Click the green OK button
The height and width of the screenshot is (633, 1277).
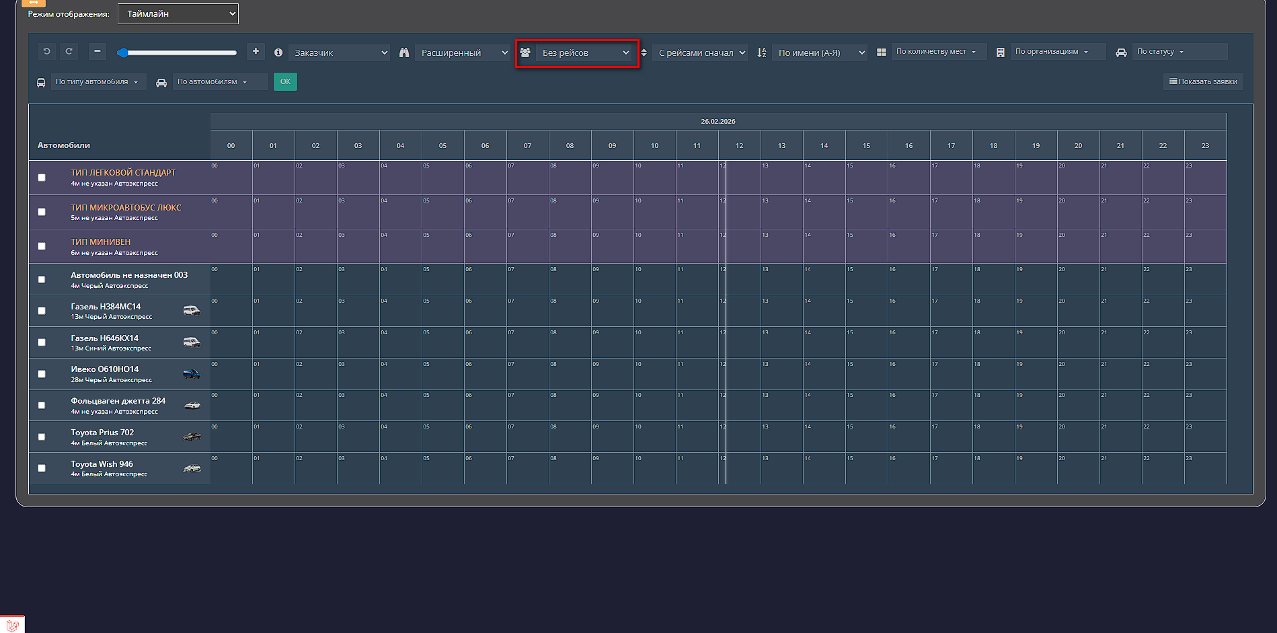(285, 82)
